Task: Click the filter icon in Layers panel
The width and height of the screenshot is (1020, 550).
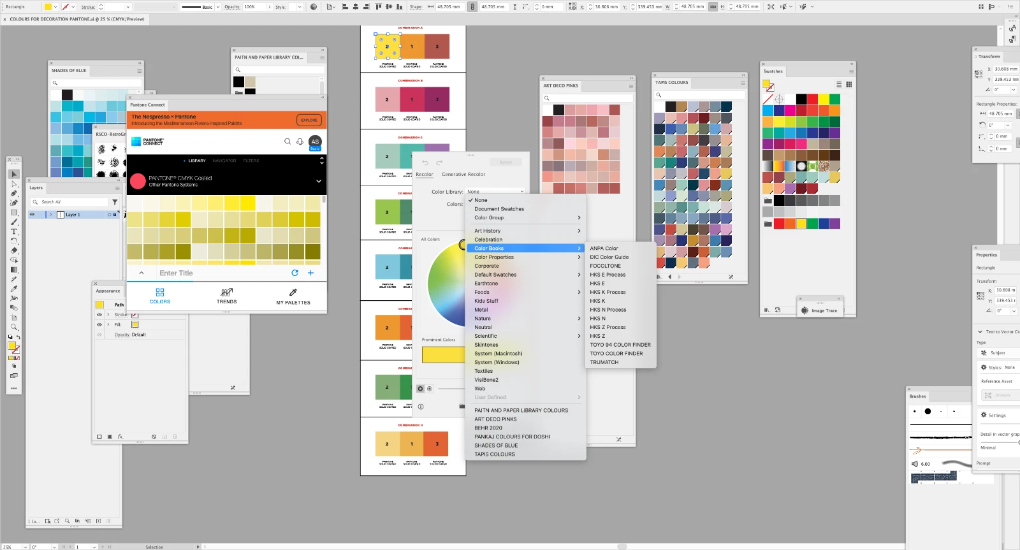Action: coord(115,202)
